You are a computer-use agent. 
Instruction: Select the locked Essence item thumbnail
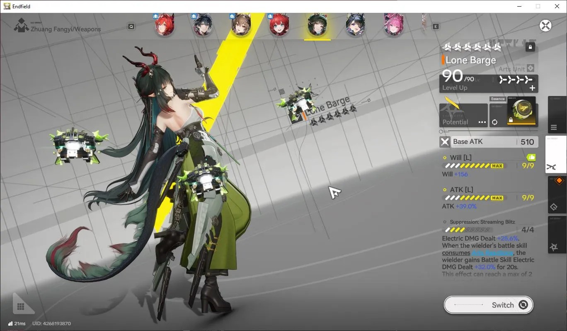(521, 111)
